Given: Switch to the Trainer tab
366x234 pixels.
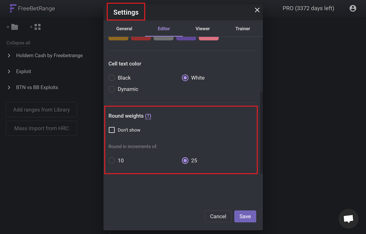Looking at the screenshot, I should pyautogui.click(x=242, y=29).
